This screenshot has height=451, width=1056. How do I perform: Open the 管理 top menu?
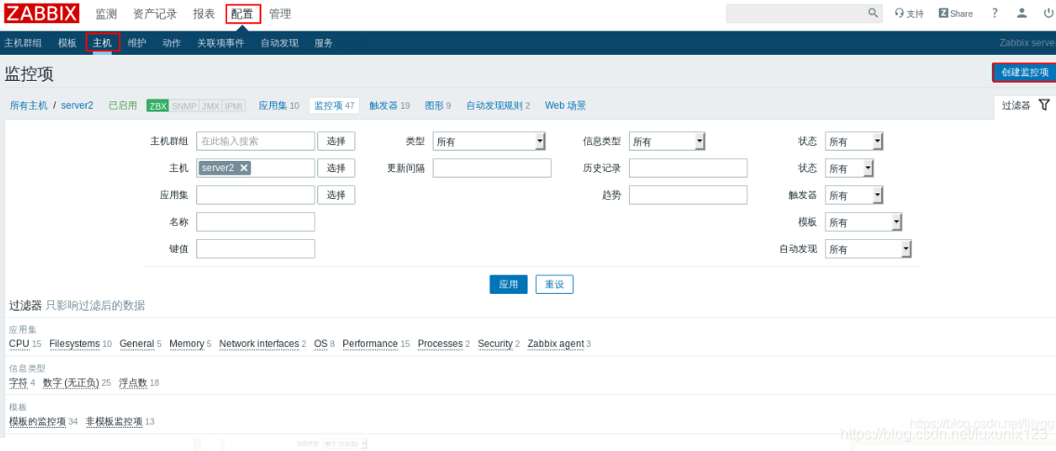[280, 13]
